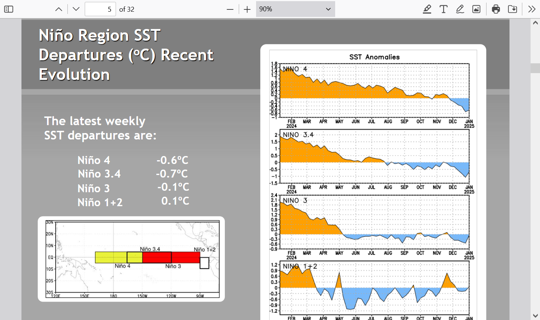Viewport: 540px width, 320px height.
Task: Select the add text tool
Action: 444,9
